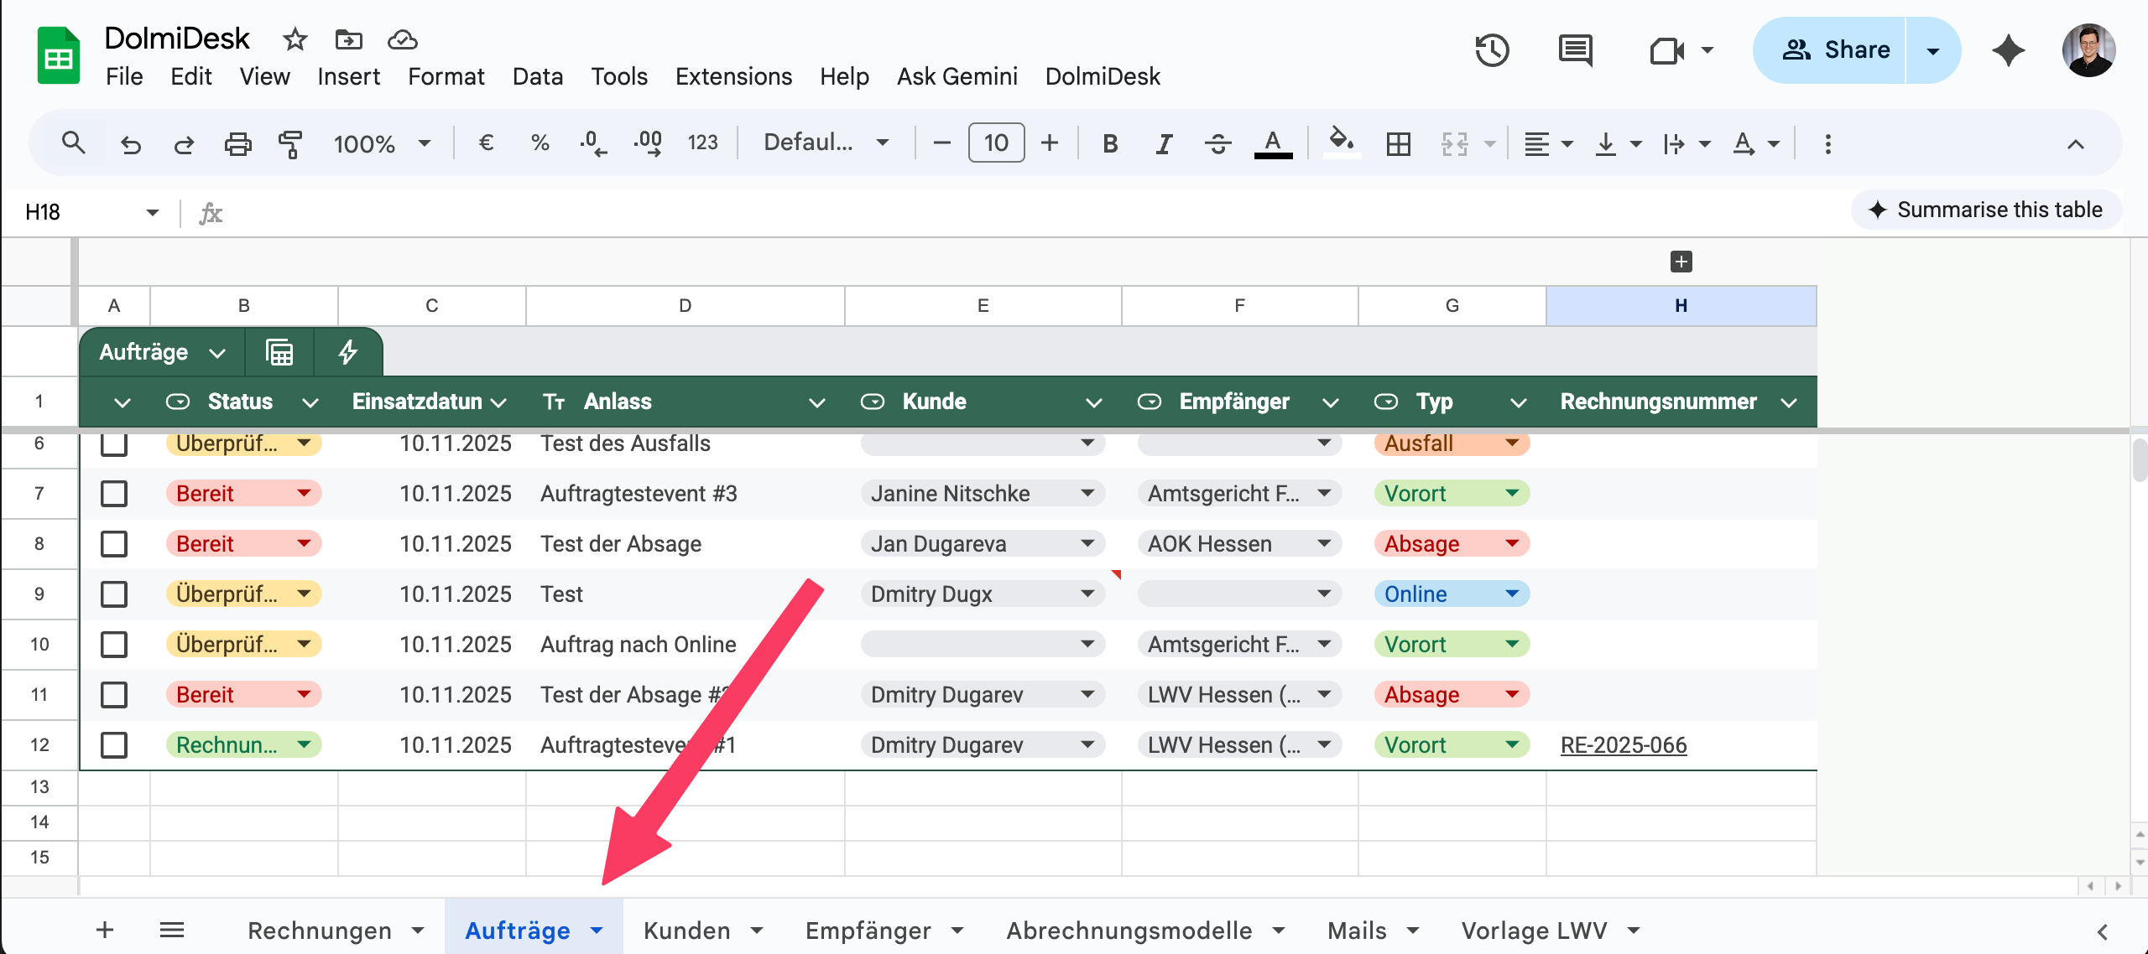Image resolution: width=2148 pixels, height=954 pixels.
Task: Click the font size input field
Action: pyautogui.click(x=996, y=143)
